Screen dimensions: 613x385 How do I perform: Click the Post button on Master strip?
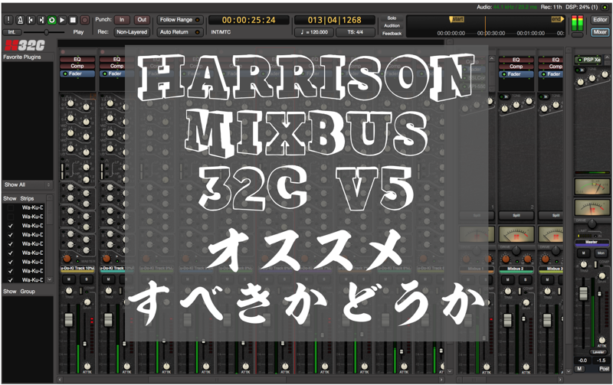[604, 369]
